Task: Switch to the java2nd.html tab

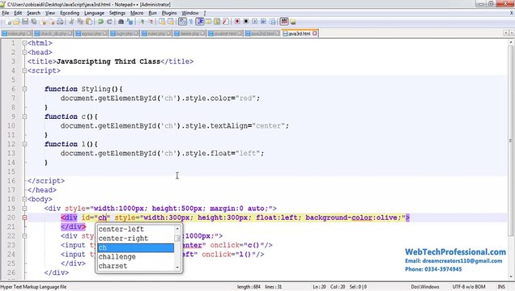Action: (x=262, y=33)
